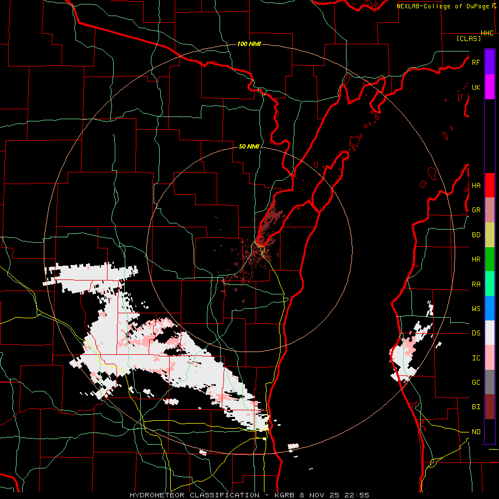Click the "WS" legend label
This screenshot has height=499, width=499.
tap(476, 309)
